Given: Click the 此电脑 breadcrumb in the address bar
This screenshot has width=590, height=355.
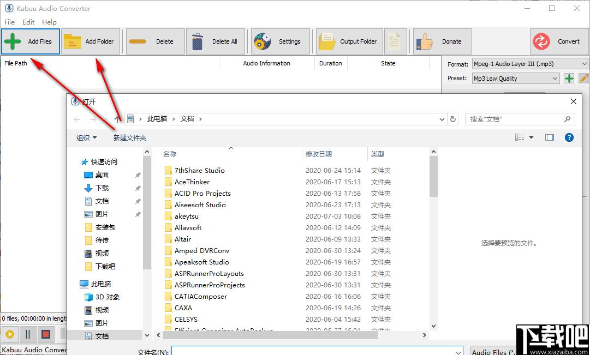Looking at the screenshot, I should point(157,119).
